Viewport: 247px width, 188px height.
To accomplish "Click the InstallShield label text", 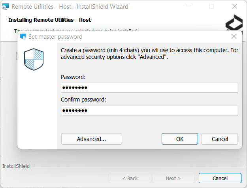I will pos(16,166).
